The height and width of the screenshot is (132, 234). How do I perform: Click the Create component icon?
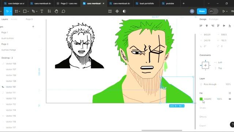(117, 11)
